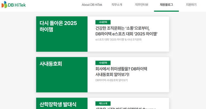Click 사내문화 tag on the 하이챔 post

point(103,22)
